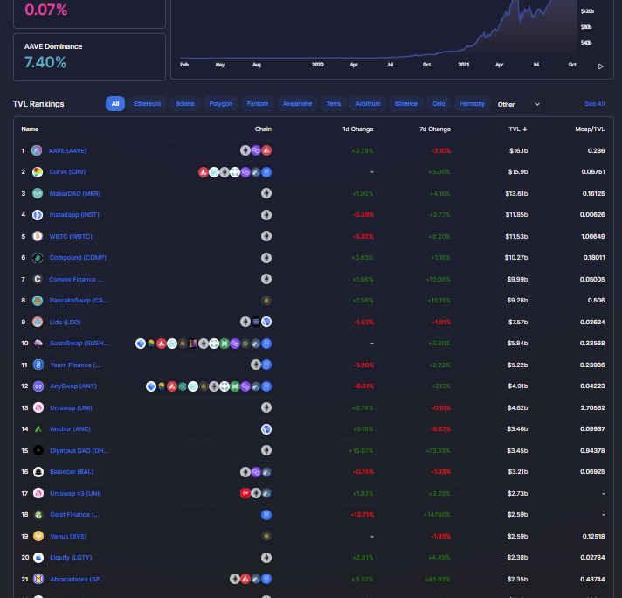Open the Liquity (LQTY) protocol link
Screen dimensions: 622x598
tap(70, 557)
